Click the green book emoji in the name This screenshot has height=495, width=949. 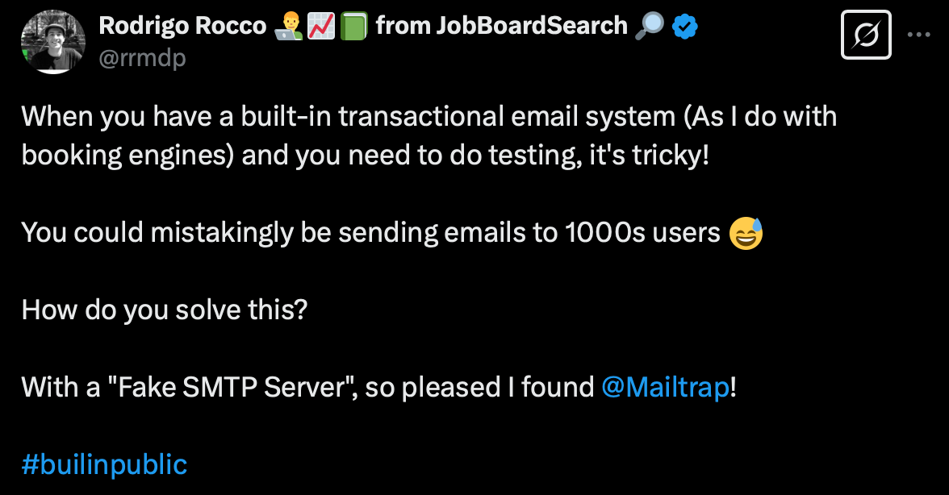point(353,27)
